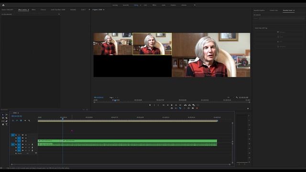Click the Lift button in Program monitor
This screenshot has height=172, width=306.
(185, 105)
